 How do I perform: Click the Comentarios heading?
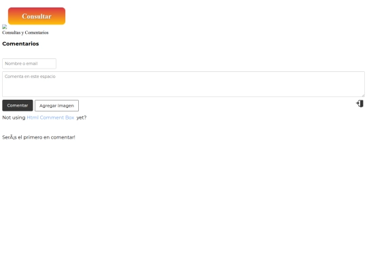coord(20,43)
